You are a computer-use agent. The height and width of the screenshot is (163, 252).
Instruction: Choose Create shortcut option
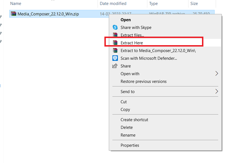pyautogui.click(x=134, y=120)
